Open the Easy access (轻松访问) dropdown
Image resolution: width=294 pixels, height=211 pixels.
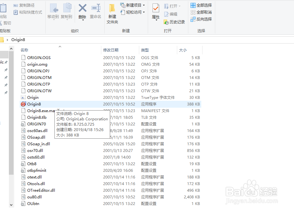[133, 12]
